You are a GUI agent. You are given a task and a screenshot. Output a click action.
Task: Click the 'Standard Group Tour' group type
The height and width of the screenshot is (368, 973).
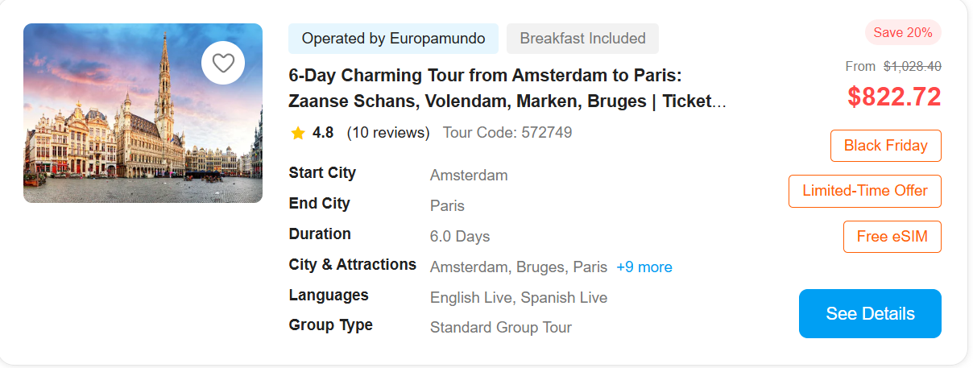pos(500,328)
